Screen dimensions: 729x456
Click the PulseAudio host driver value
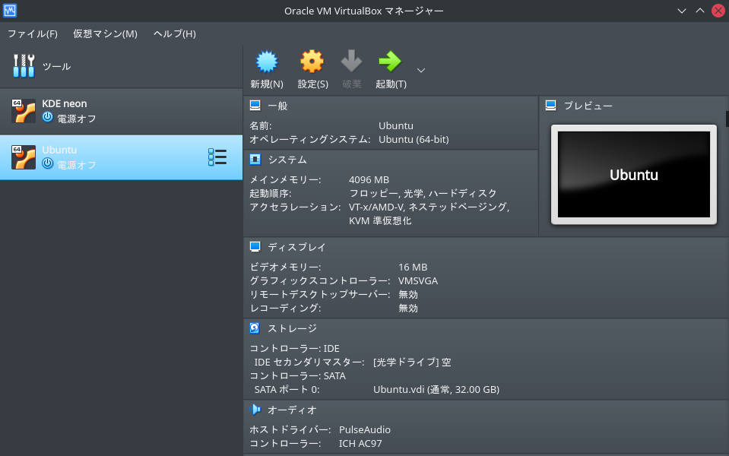point(365,430)
